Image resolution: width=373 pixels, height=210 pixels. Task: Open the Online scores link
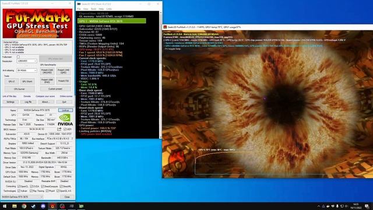tap(66, 96)
